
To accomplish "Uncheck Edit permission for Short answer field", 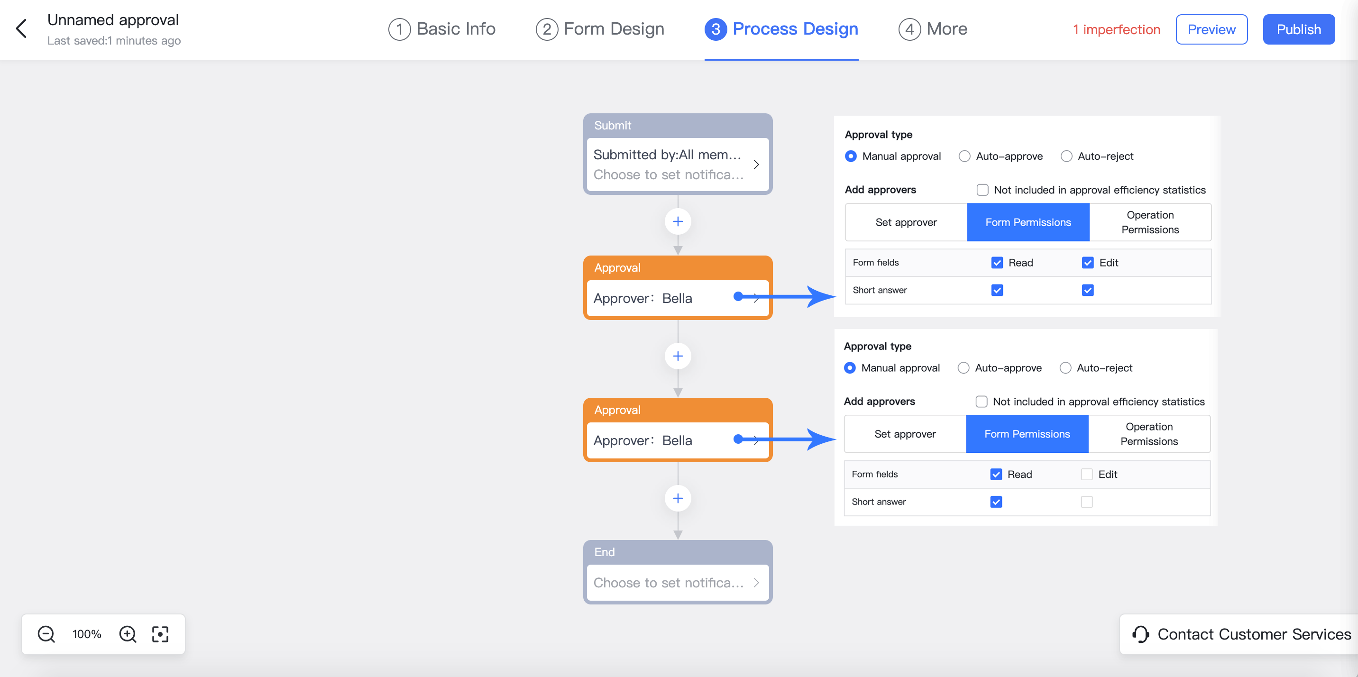I will [1087, 290].
